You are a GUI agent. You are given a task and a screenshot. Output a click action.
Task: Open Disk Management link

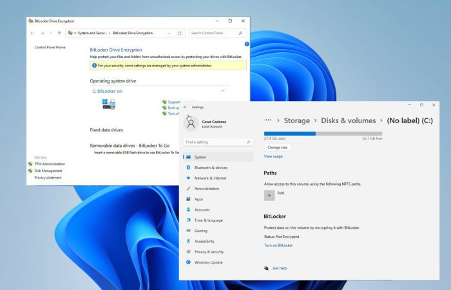pyautogui.click(x=48, y=171)
